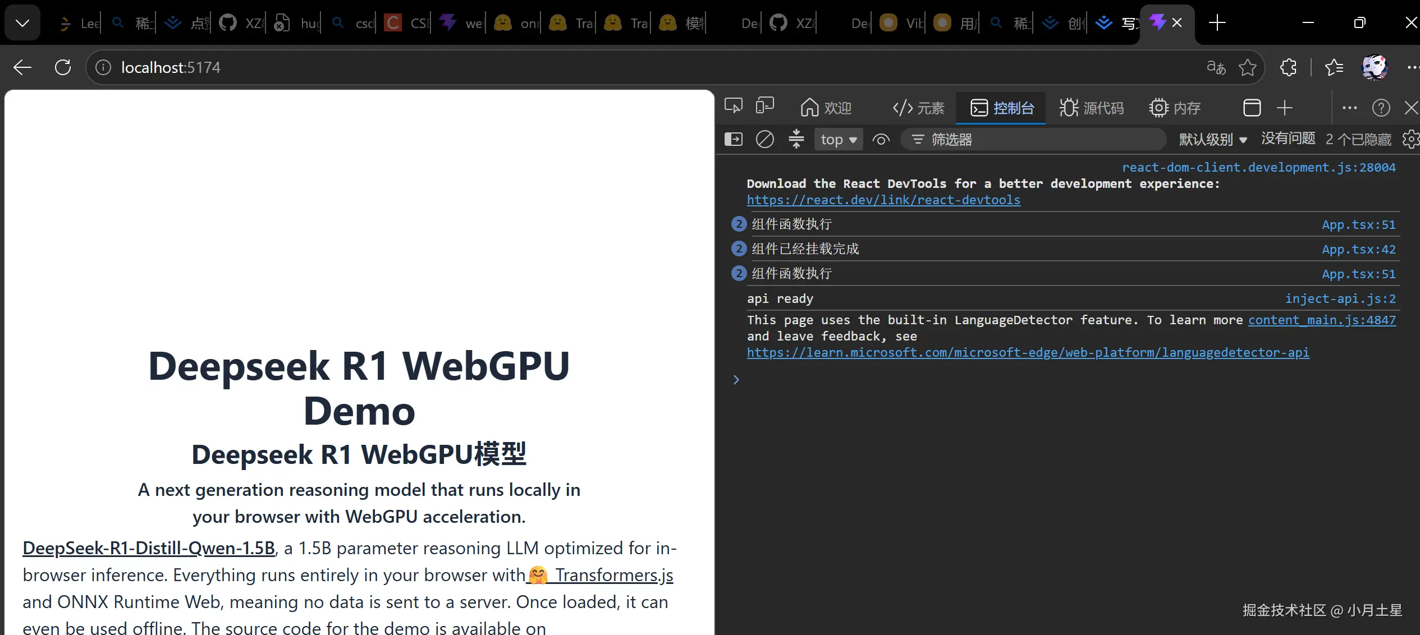Open the DevTools customize menu (three dots)
Screen dimensions: 1420x635
1350,108
